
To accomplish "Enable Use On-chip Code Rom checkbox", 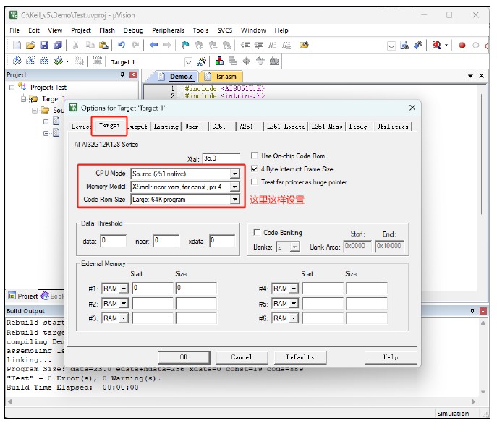I will (254, 156).
